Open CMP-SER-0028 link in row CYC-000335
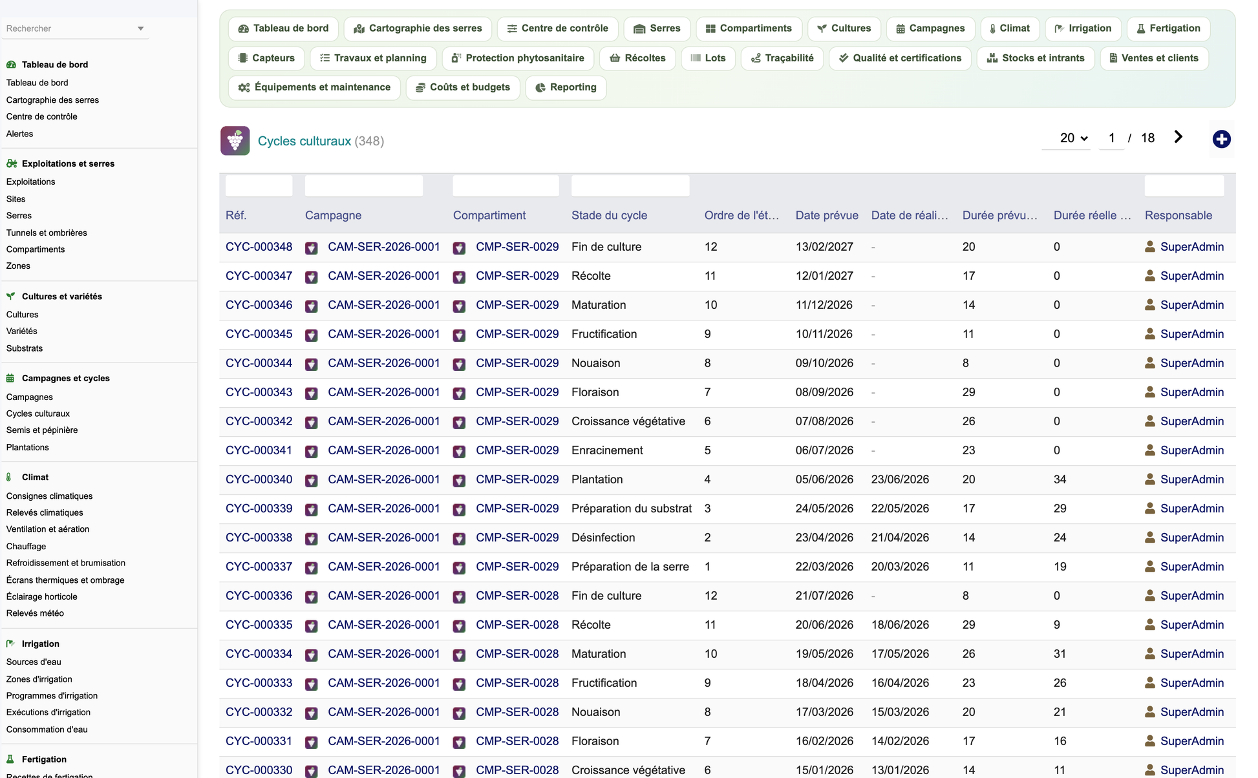Screen dimensions: 1258x778 tap(517, 625)
